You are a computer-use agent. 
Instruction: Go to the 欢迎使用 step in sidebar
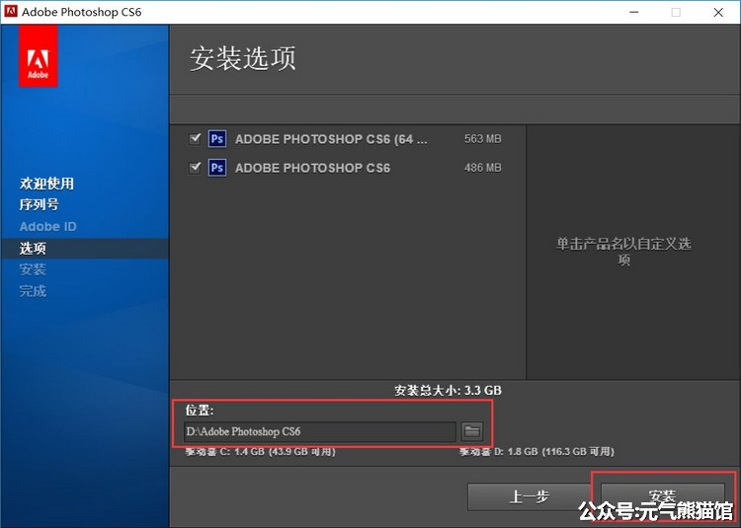46,184
